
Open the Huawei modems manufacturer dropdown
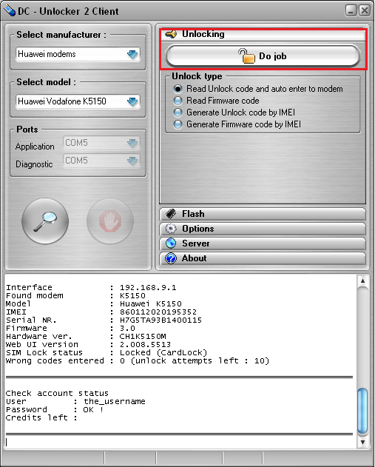click(78, 54)
